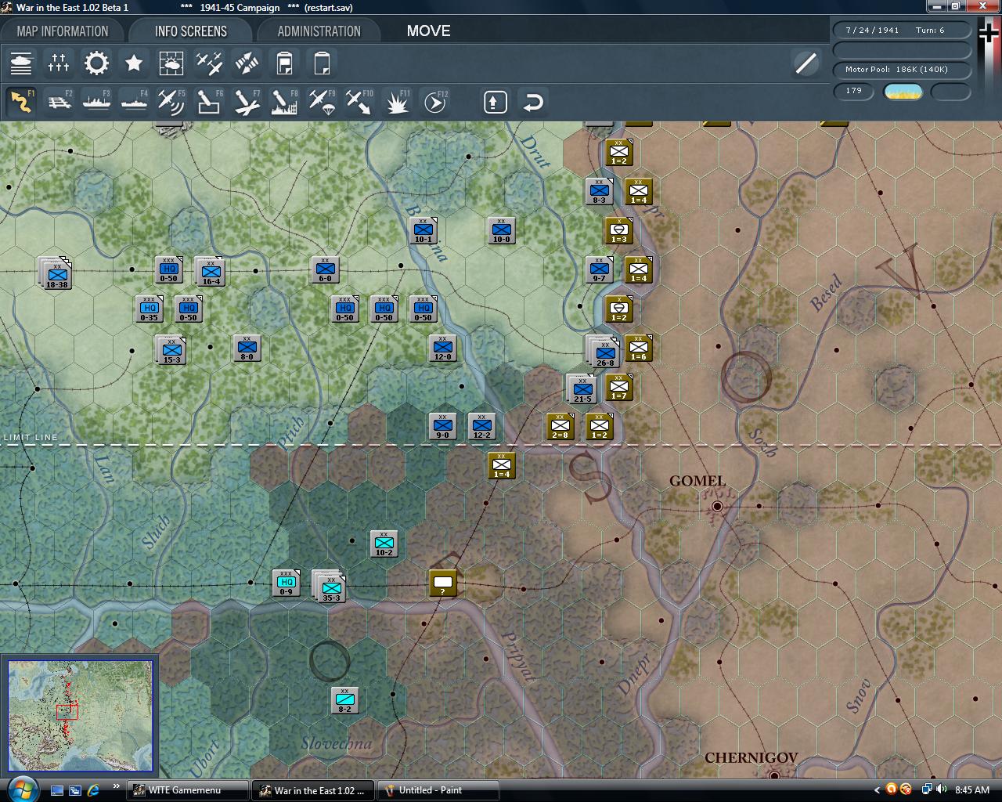Click Soviet unit 1=7
The height and width of the screenshot is (802, 1002).
pyautogui.click(x=618, y=387)
